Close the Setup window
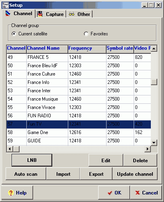 pyautogui.click(x=158, y=5)
